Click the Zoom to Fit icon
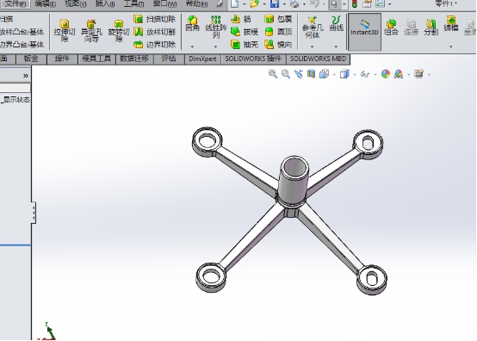This screenshot has height=341, width=477. point(273,74)
